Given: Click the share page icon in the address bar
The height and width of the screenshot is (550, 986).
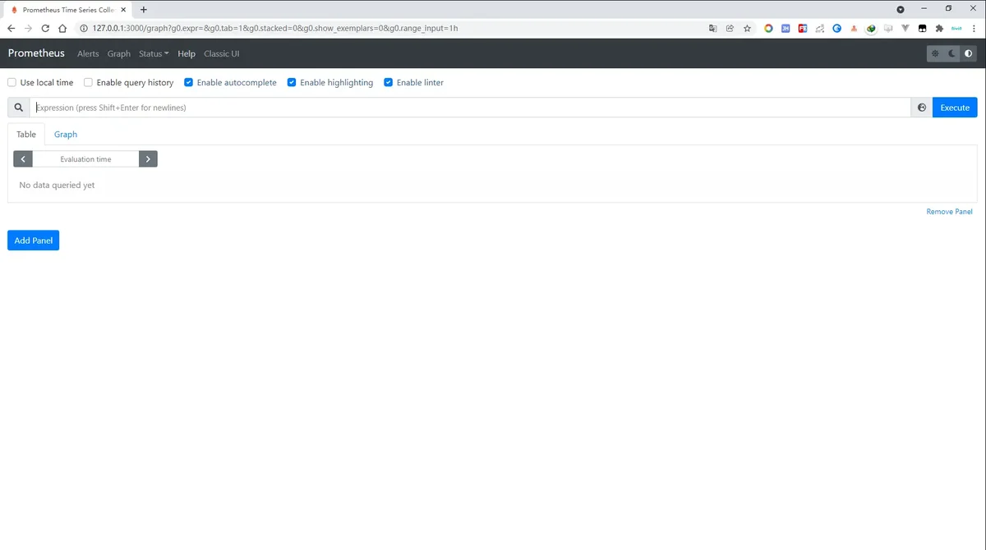Looking at the screenshot, I should coord(730,28).
